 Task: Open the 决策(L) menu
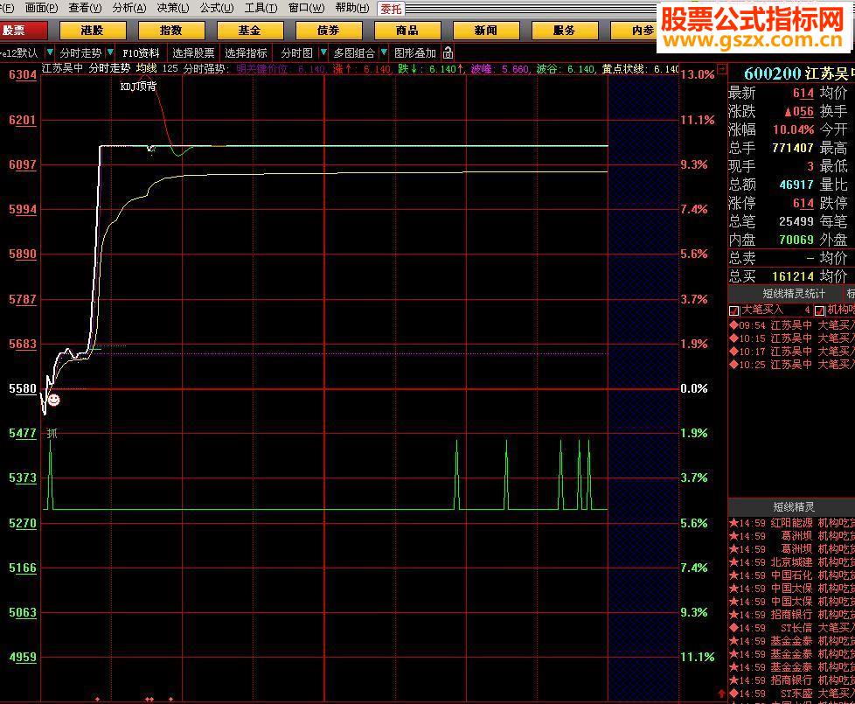(x=173, y=8)
